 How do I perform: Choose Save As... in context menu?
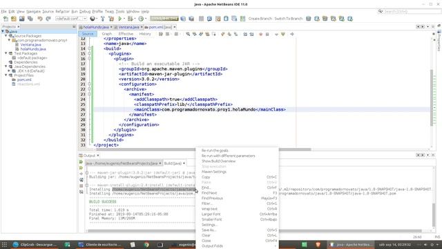click(237, 230)
